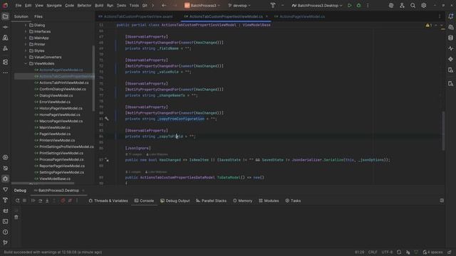
Task: Open IDE settings gear icon
Action: pos(424,6)
